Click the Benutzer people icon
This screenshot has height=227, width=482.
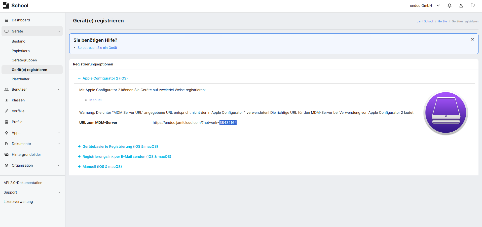(x=7, y=89)
